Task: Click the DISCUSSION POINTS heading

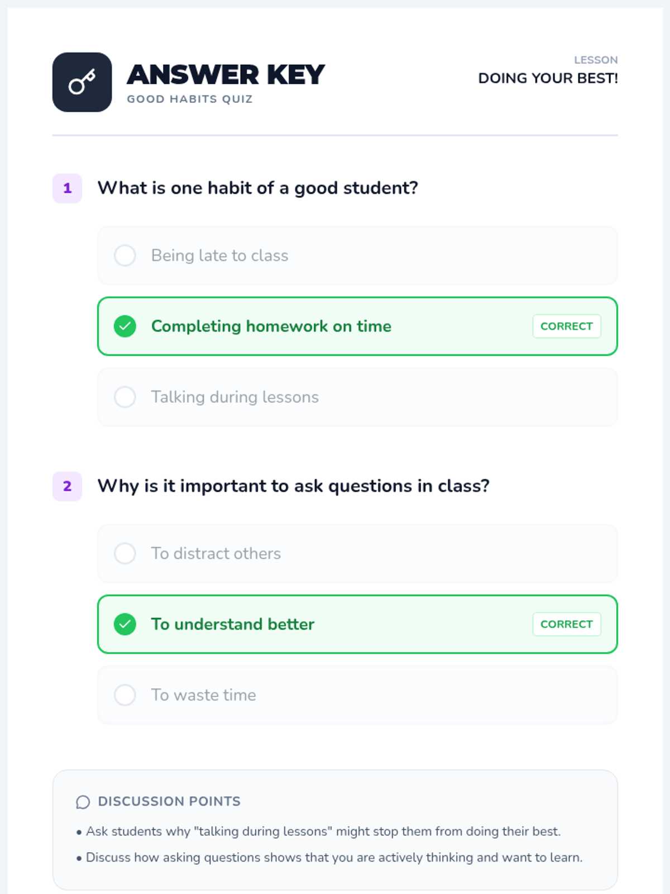Action: point(169,801)
